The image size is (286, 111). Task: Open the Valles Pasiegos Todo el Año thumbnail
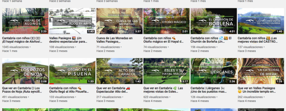click(x=72, y=21)
